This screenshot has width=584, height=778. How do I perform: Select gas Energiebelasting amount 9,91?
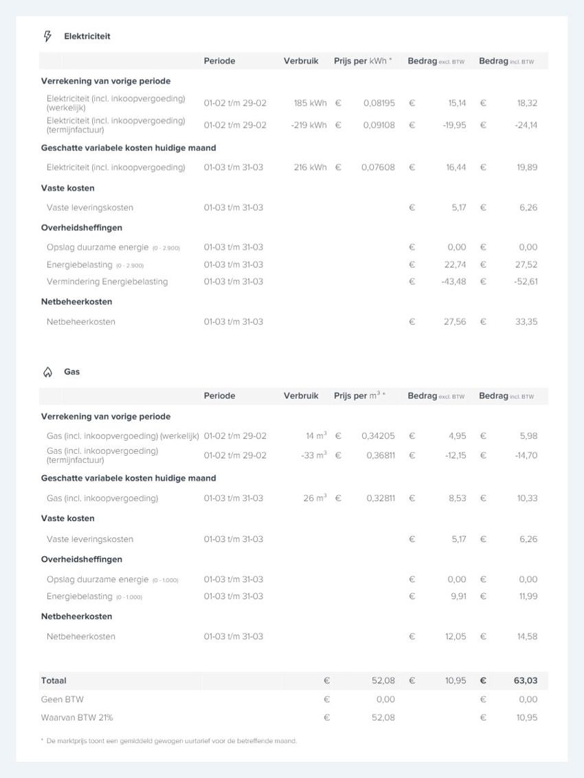pos(458,597)
